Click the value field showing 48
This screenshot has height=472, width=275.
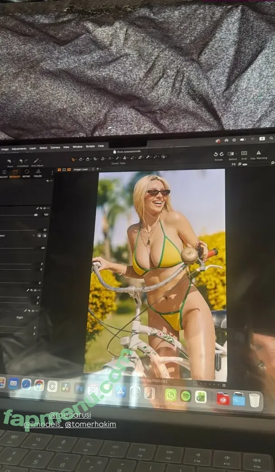43,248
